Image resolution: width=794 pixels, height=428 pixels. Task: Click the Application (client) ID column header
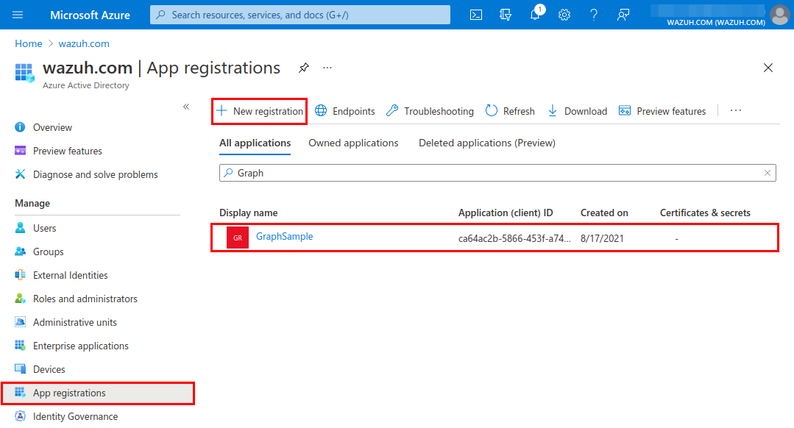point(506,213)
